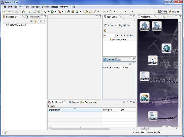Click the Open Type icon

[x=86, y=11]
